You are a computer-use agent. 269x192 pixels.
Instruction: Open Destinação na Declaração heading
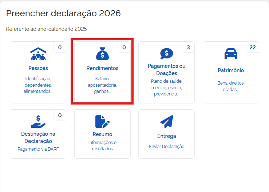(x=38, y=138)
